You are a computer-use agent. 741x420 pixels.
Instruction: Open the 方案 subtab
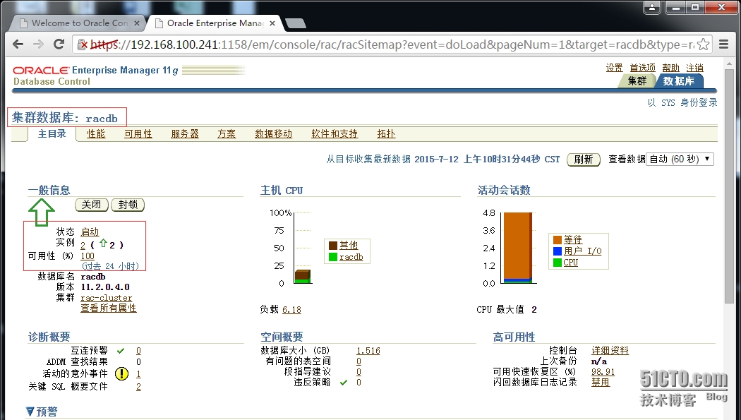[x=227, y=133]
